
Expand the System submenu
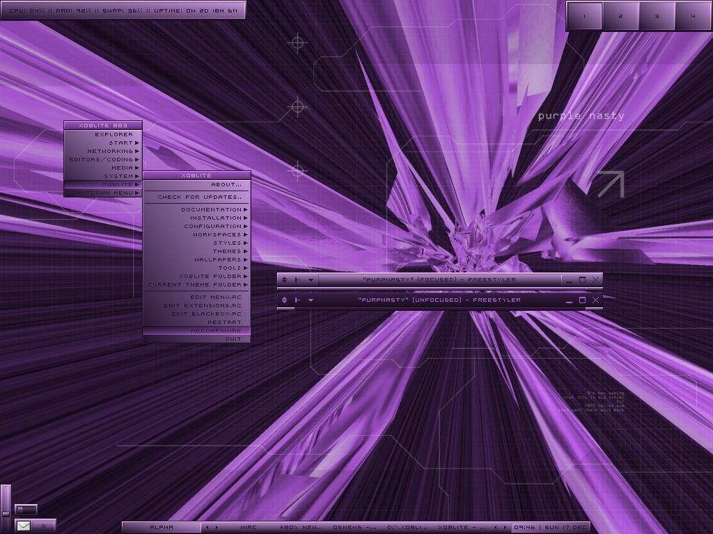tap(103, 176)
